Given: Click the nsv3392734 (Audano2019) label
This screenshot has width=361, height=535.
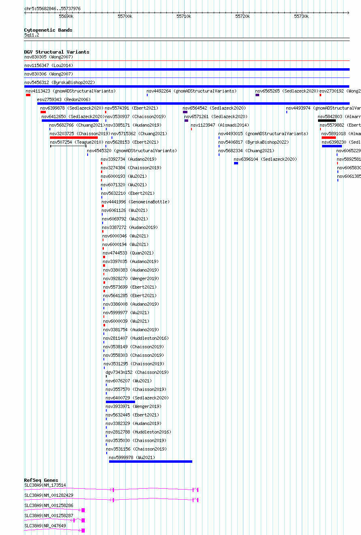Looking at the screenshot, I should coord(129,159).
